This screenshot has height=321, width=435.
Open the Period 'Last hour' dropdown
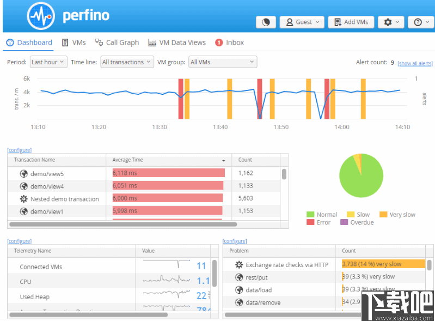pyautogui.click(x=48, y=62)
